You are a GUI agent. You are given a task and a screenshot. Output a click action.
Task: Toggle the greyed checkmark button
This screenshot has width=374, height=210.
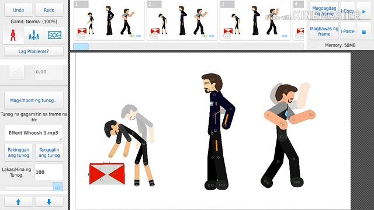pos(16,72)
